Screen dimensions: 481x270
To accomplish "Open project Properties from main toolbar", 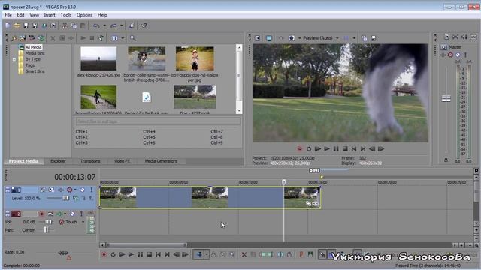I will (x=53, y=25).
